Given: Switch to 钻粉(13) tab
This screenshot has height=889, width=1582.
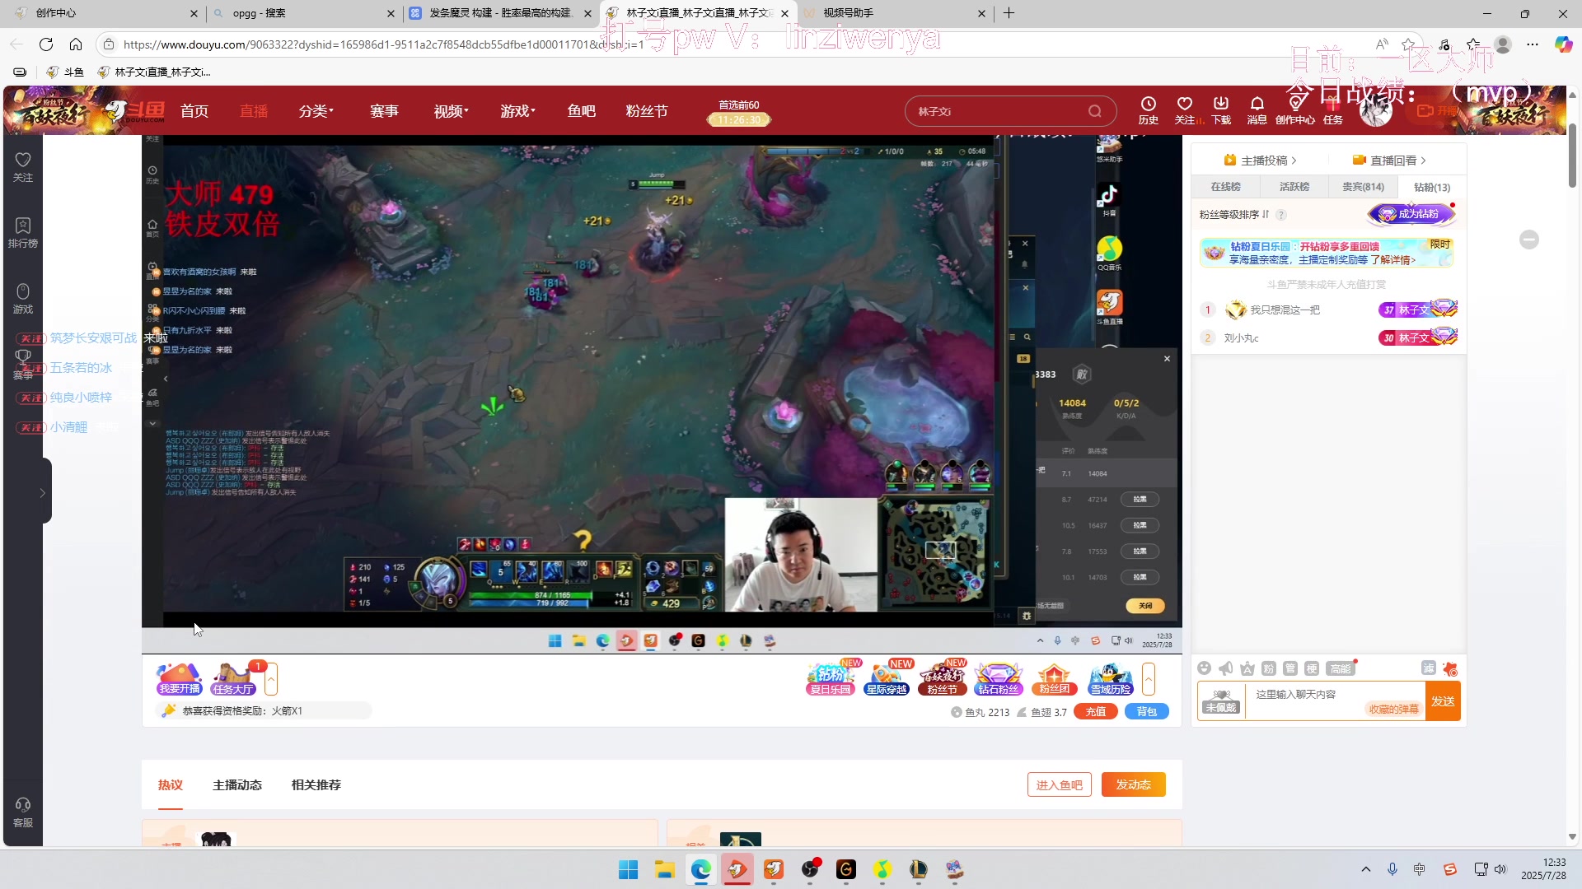Looking at the screenshot, I should coord(1432,187).
